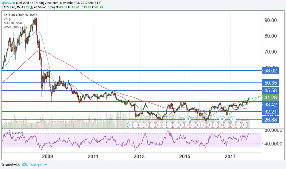Click the 2011 time axis label
Image resolution: width=286 pixels, height=169 pixels.
(93, 156)
